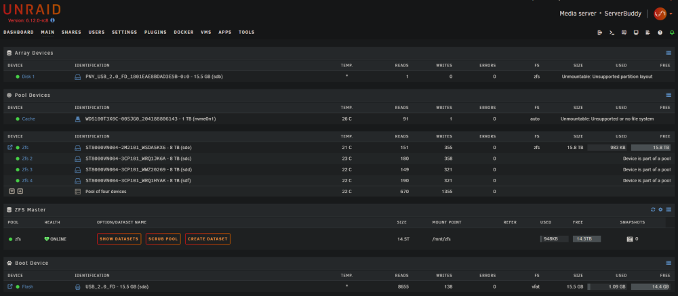The width and height of the screenshot is (678, 296).
Task: Click the pool of four devices icon
Action: [x=78, y=192]
